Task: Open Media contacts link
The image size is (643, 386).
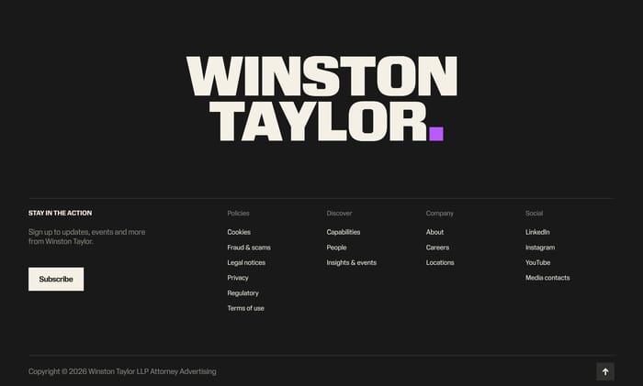Action: pyautogui.click(x=547, y=278)
